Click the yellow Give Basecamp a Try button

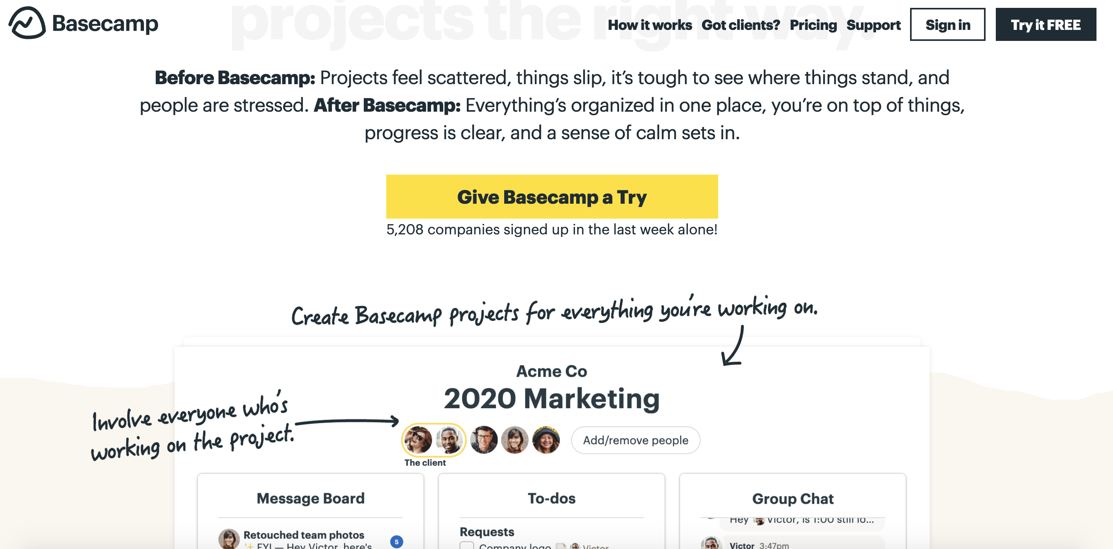coord(552,197)
